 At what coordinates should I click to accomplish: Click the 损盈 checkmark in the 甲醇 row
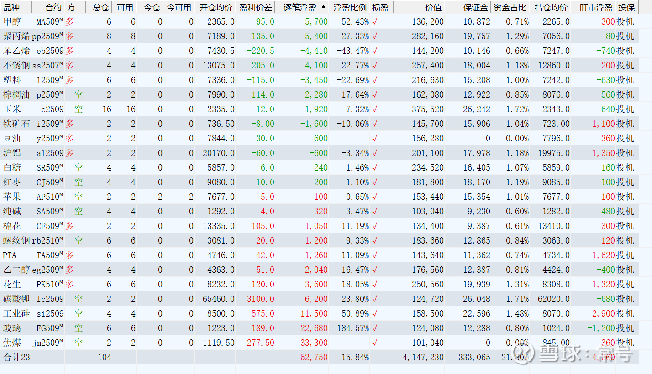[375, 21]
